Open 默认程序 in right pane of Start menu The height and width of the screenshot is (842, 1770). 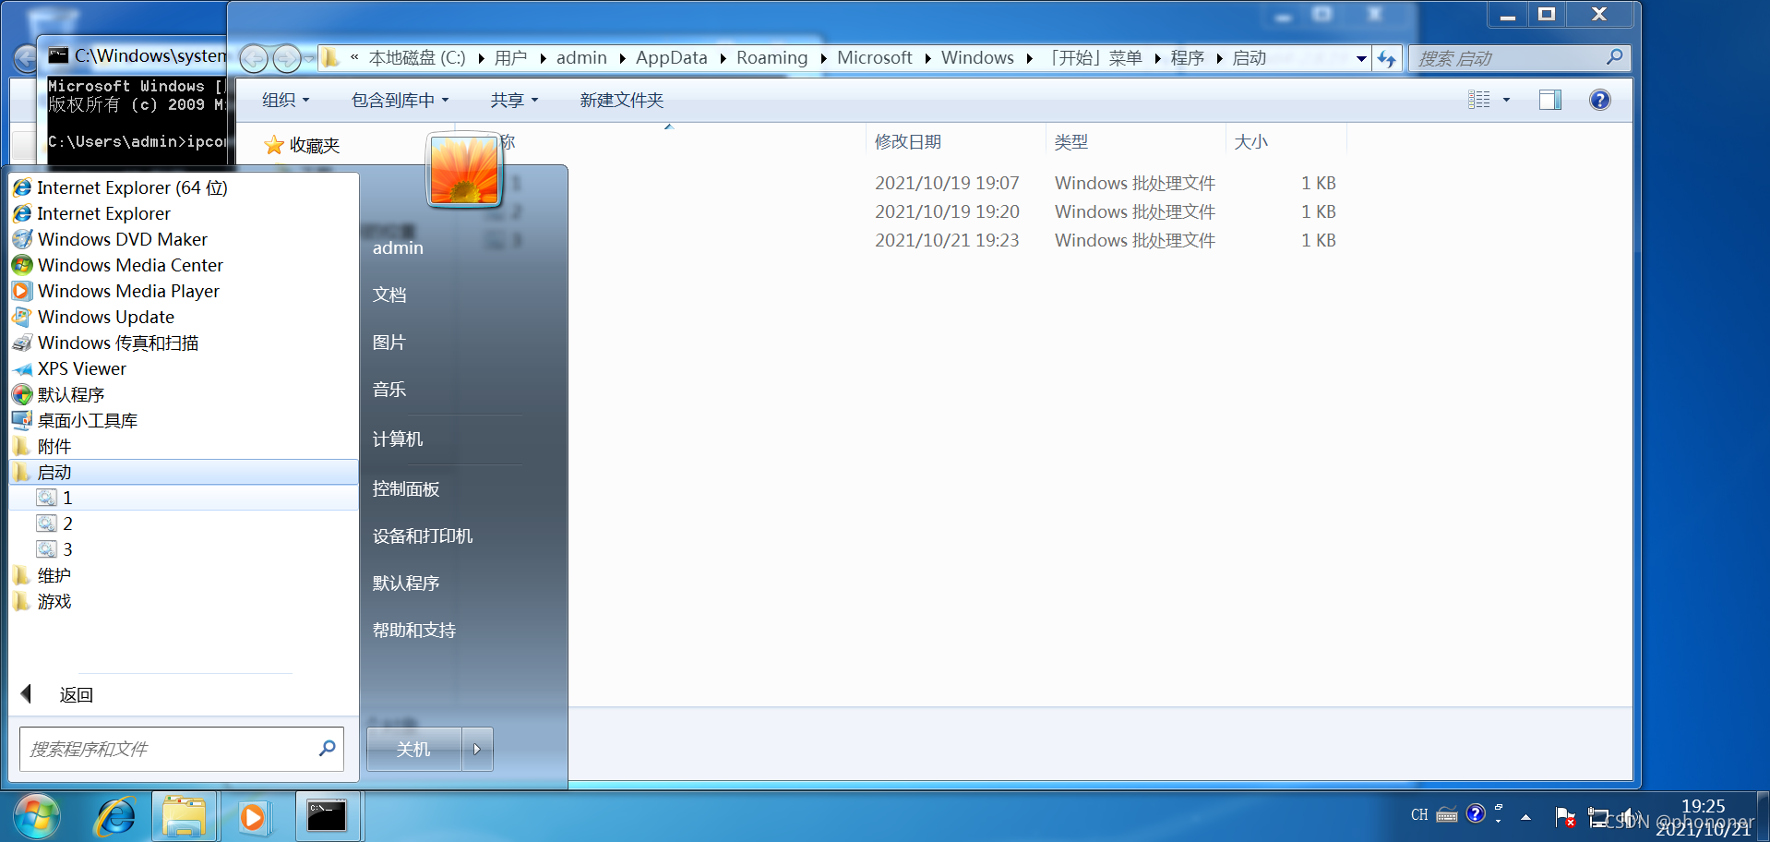click(x=406, y=583)
